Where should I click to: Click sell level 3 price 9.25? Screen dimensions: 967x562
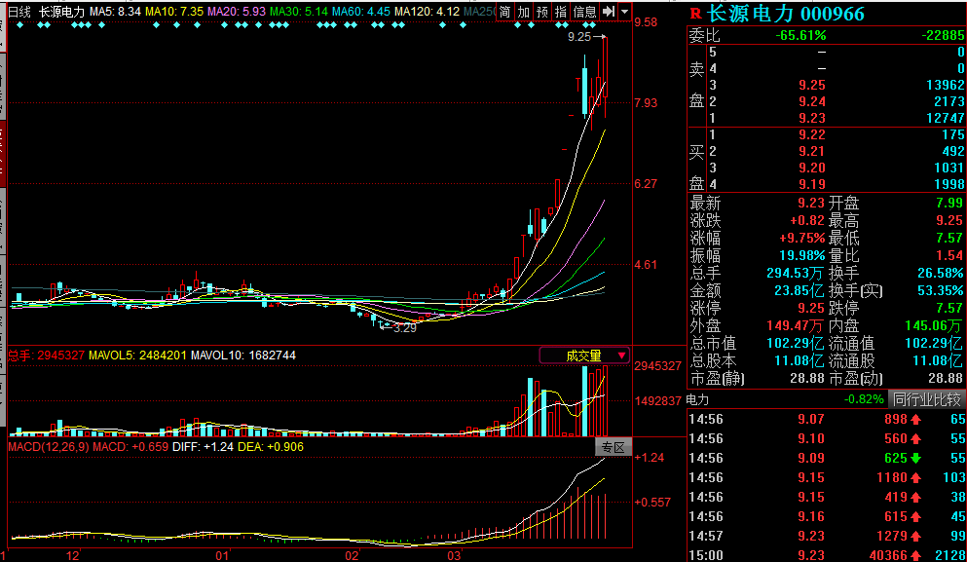coord(811,85)
